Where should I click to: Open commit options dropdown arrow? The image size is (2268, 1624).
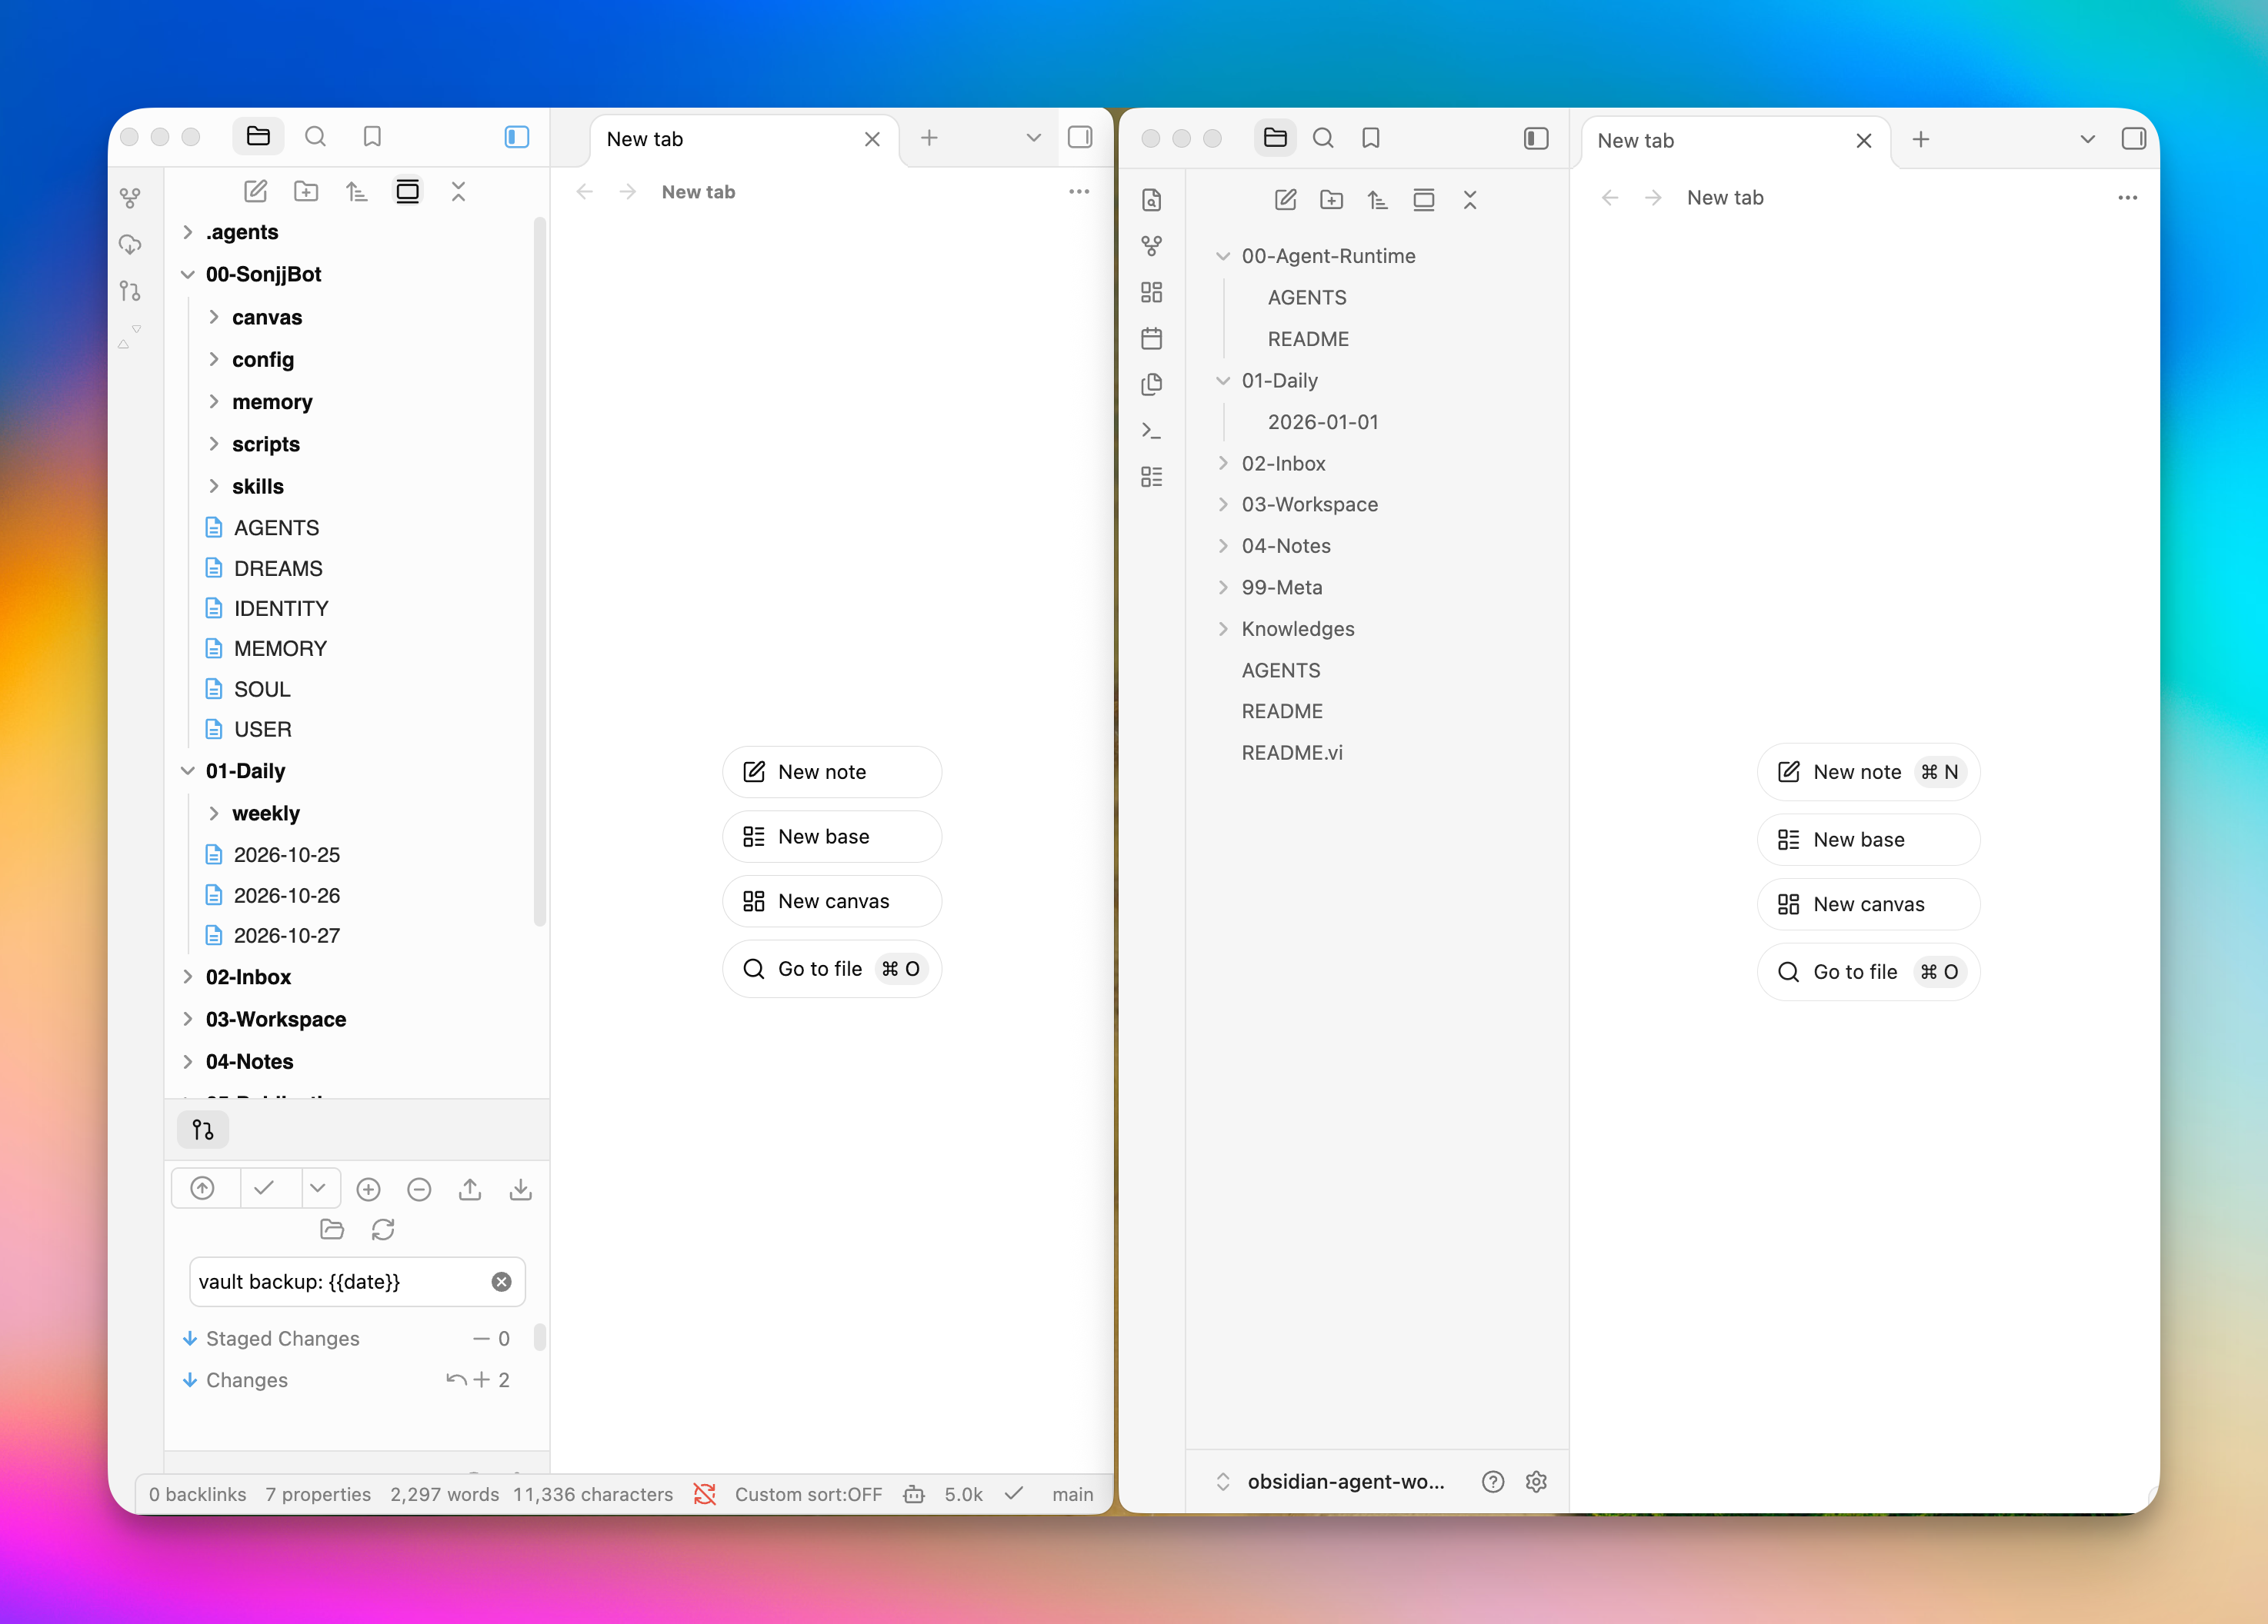318,1188
